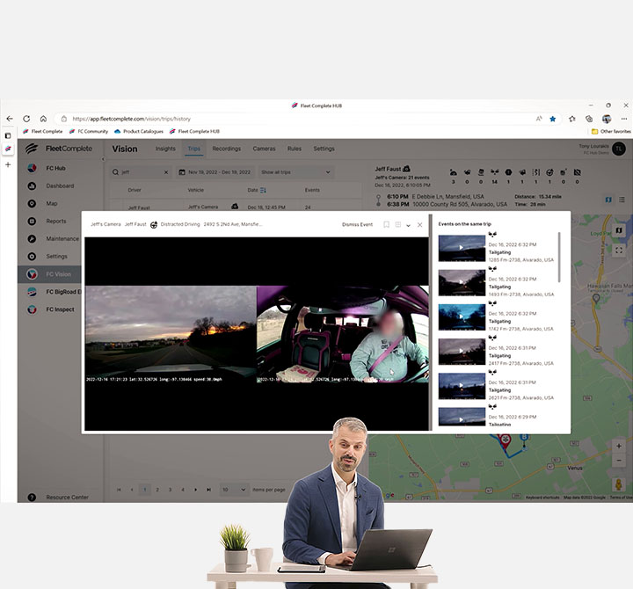Play Tailgating event at 2417 Fm-2738
The height and width of the screenshot is (589, 633).
tap(462, 352)
